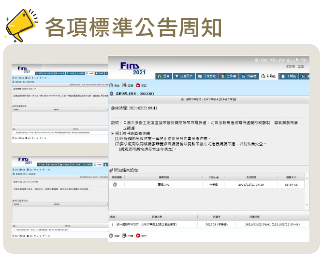Delete the attached file 圖檔.JPG via trash icon

click(115, 184)
